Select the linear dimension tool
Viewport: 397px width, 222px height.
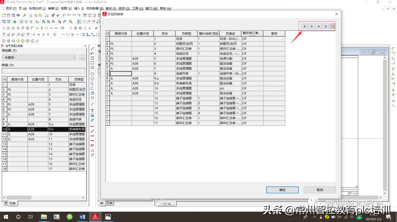point(92,126)
